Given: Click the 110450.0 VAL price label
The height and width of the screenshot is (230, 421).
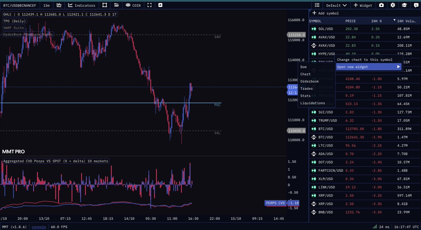Looking at the screenshot, I should [x=297, y=131].
